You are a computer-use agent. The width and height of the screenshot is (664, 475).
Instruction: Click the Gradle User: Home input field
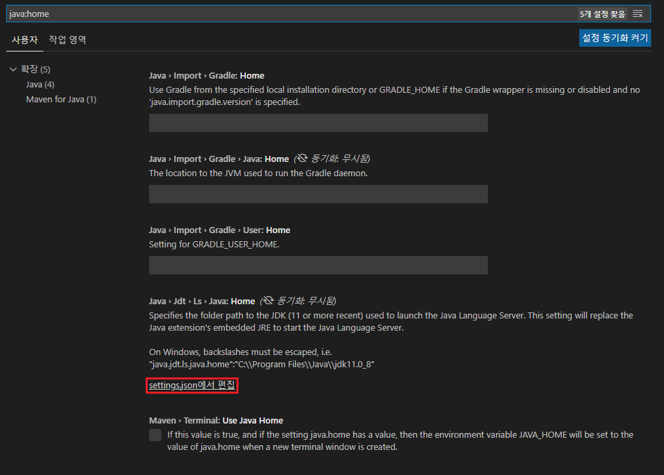pyautogui.click(x=318, y=265)
